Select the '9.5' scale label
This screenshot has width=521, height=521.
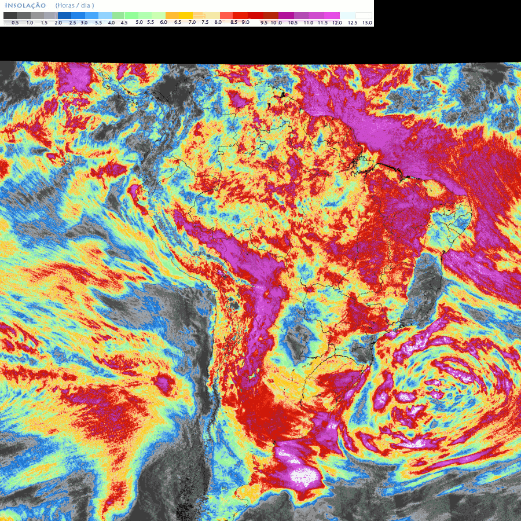click(264, 23)
